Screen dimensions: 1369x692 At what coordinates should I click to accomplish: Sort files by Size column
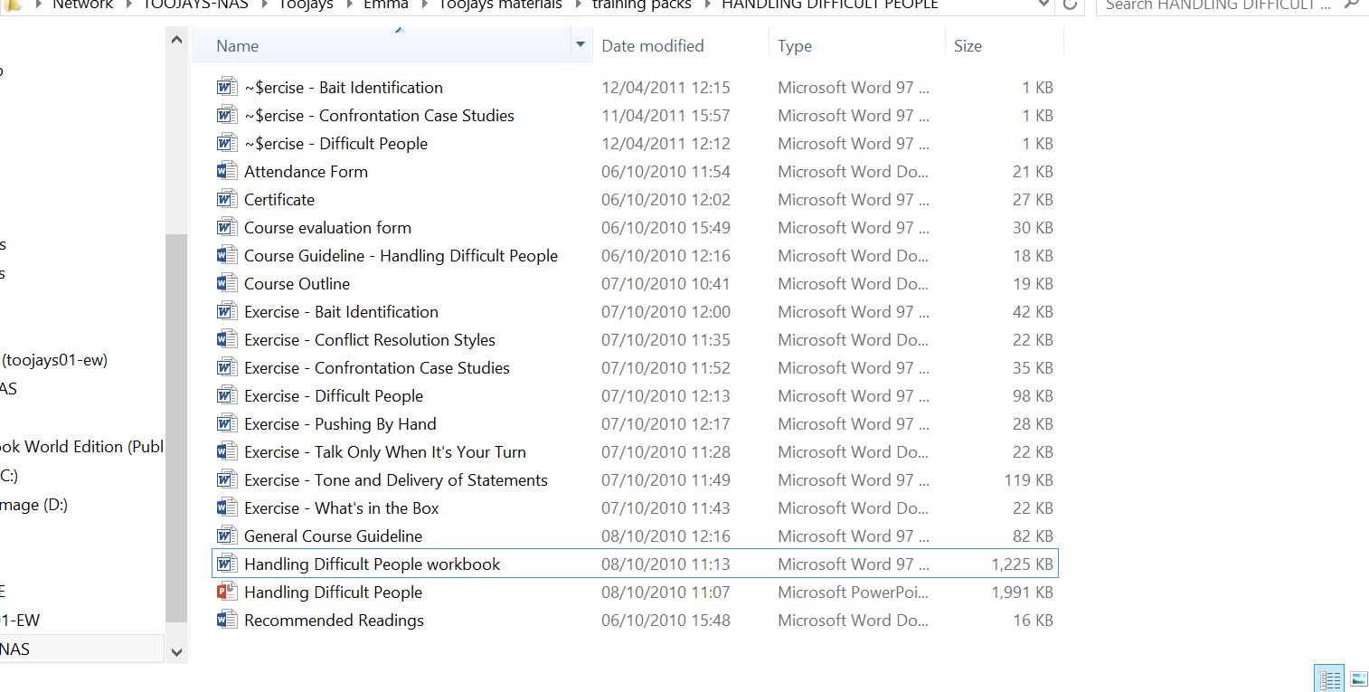968,45
